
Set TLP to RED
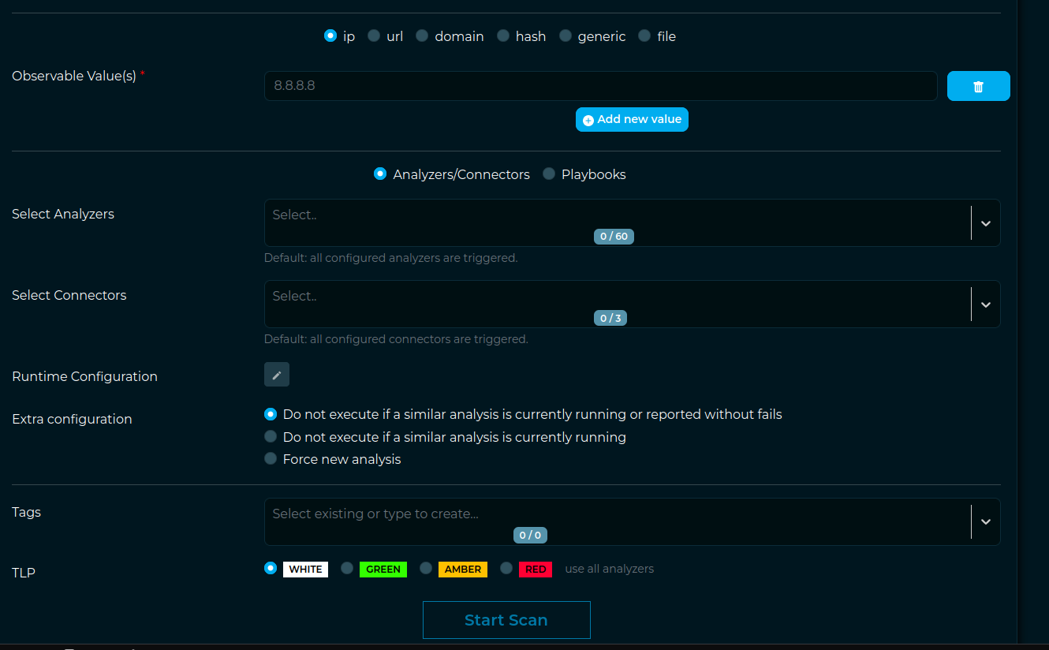tap(506, 568)
